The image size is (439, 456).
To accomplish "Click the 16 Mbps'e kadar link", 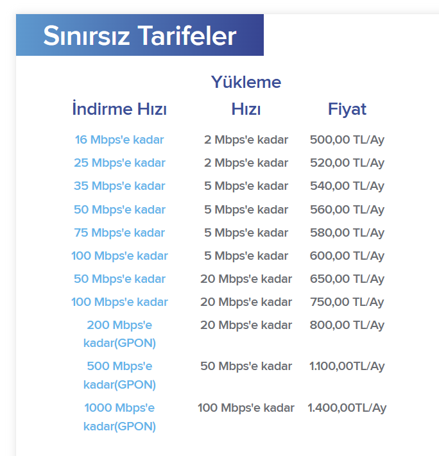I will pos(119,140).
